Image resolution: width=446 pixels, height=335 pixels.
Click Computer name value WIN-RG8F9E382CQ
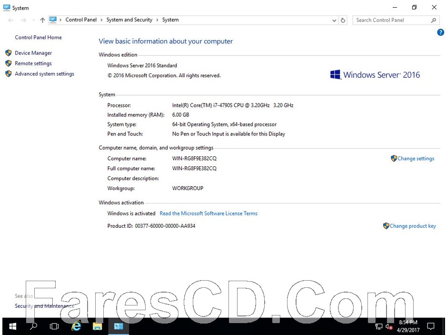(194, 158)
